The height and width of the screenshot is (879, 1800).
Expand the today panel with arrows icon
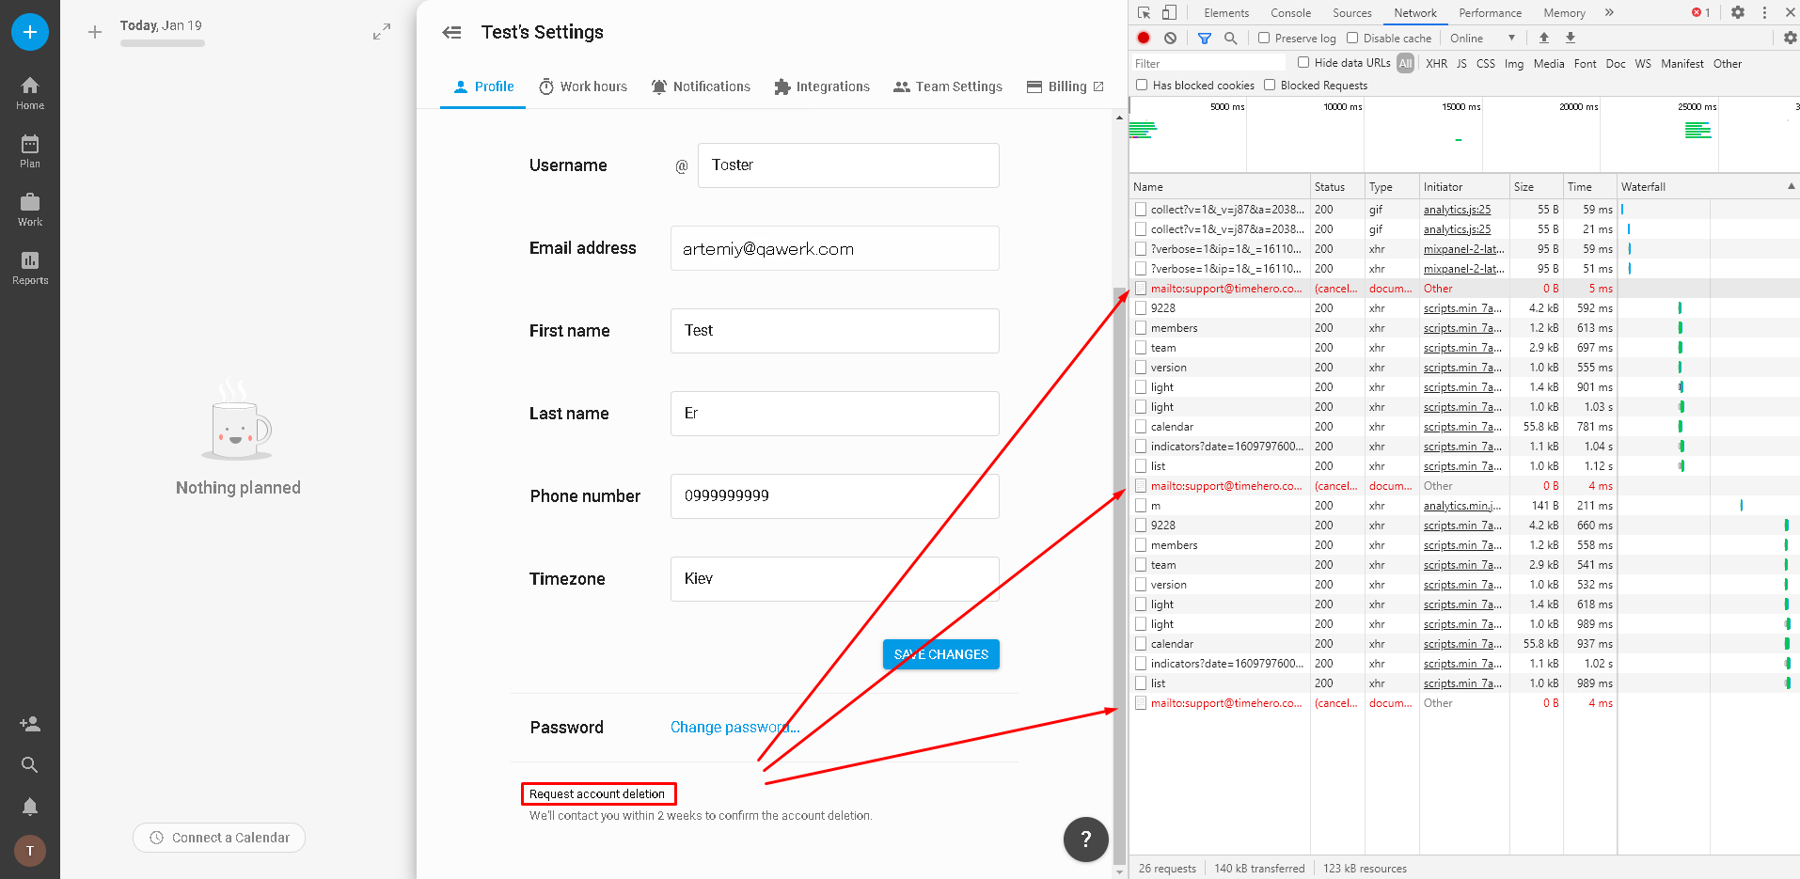pos(382,32)
